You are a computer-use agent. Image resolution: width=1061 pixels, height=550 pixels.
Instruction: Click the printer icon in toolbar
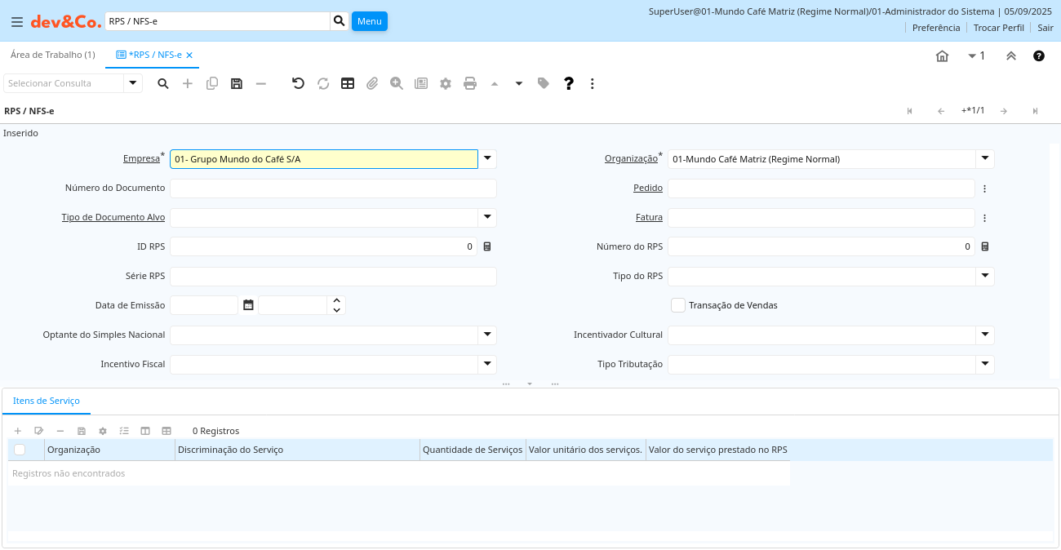tap(470, 83)
